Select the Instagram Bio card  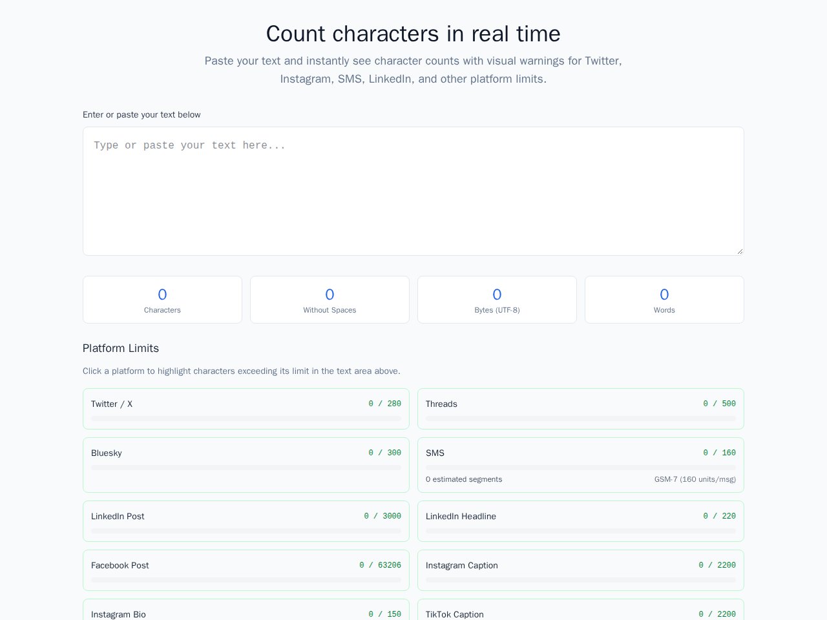[246, 610]
